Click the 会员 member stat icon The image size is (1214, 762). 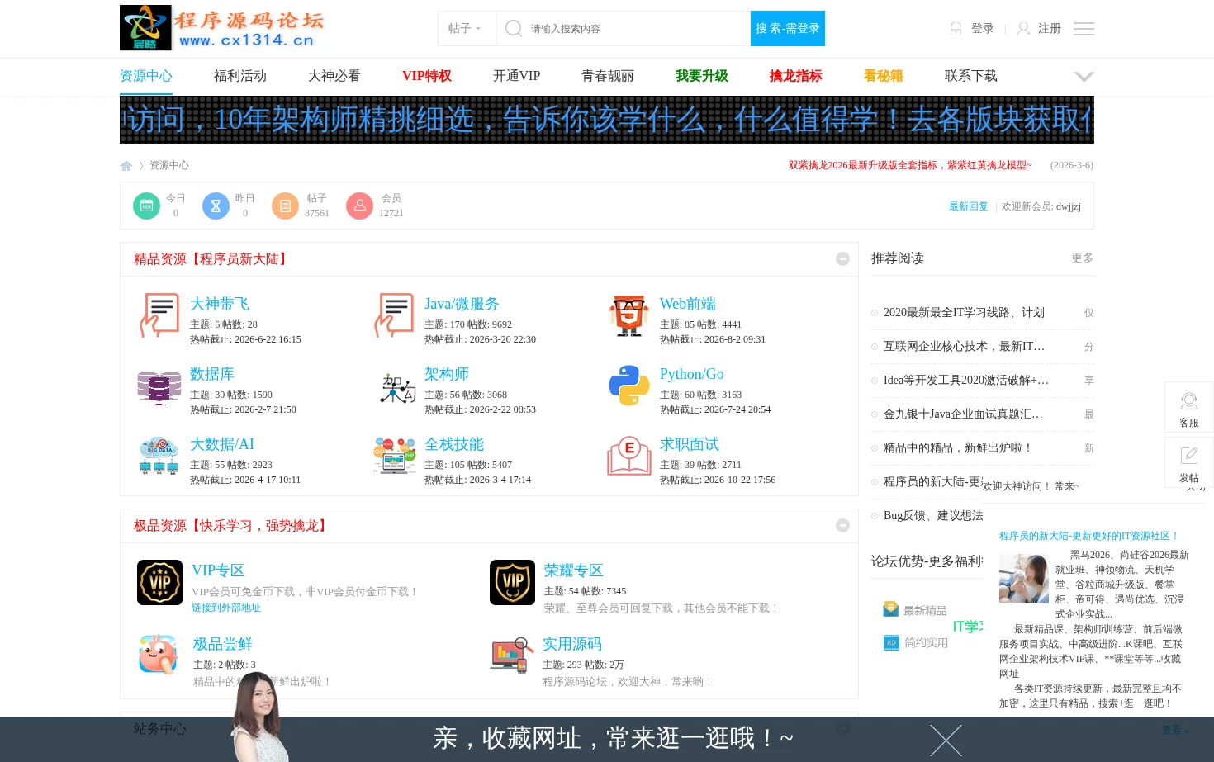(x=359, y=206)
